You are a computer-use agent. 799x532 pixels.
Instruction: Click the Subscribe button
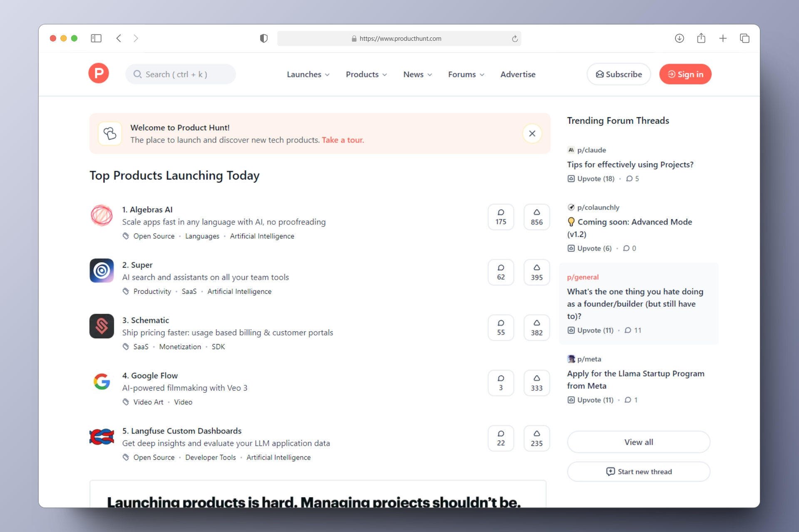619,74
